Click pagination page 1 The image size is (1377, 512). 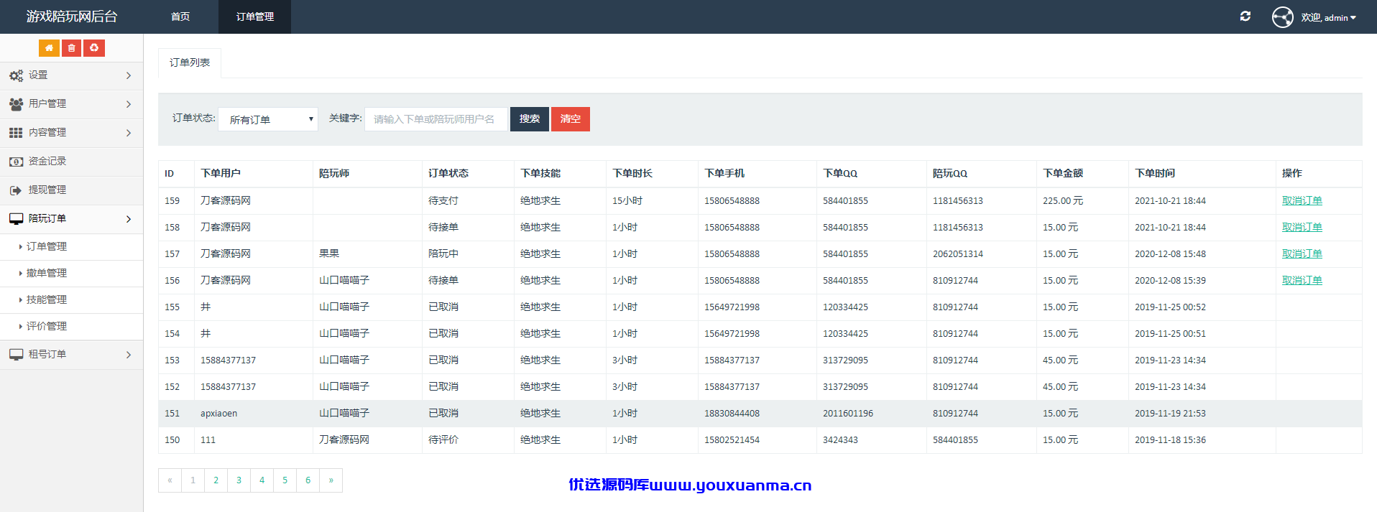click(x=193, y=480)
